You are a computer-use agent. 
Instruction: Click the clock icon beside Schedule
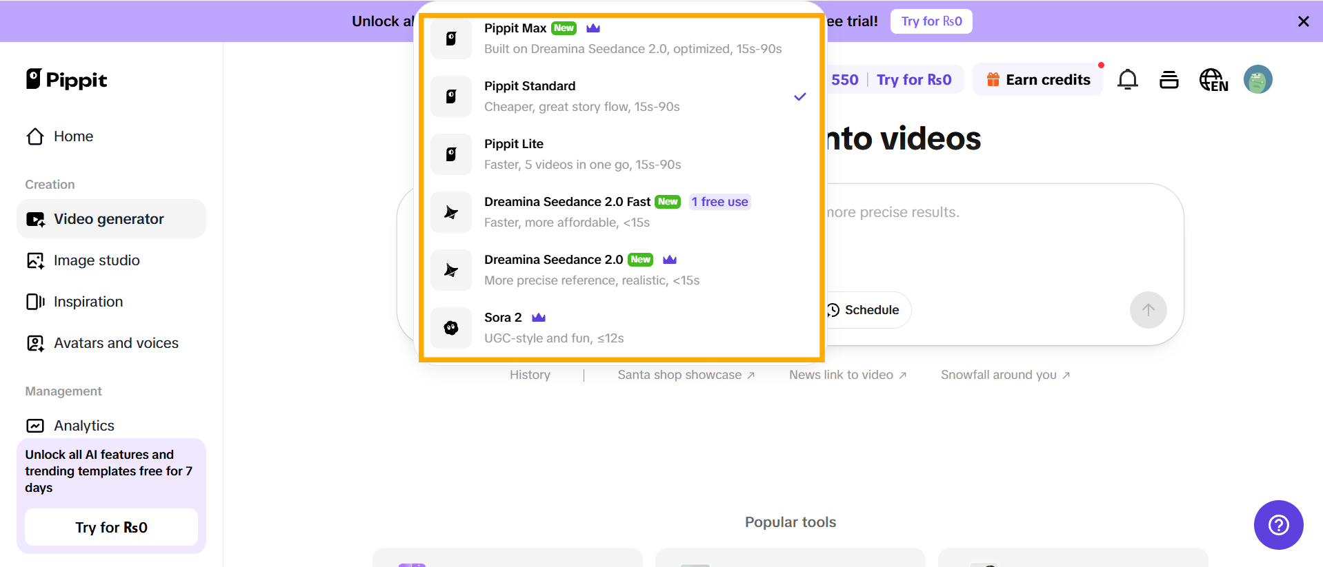[x=833, y=310]
